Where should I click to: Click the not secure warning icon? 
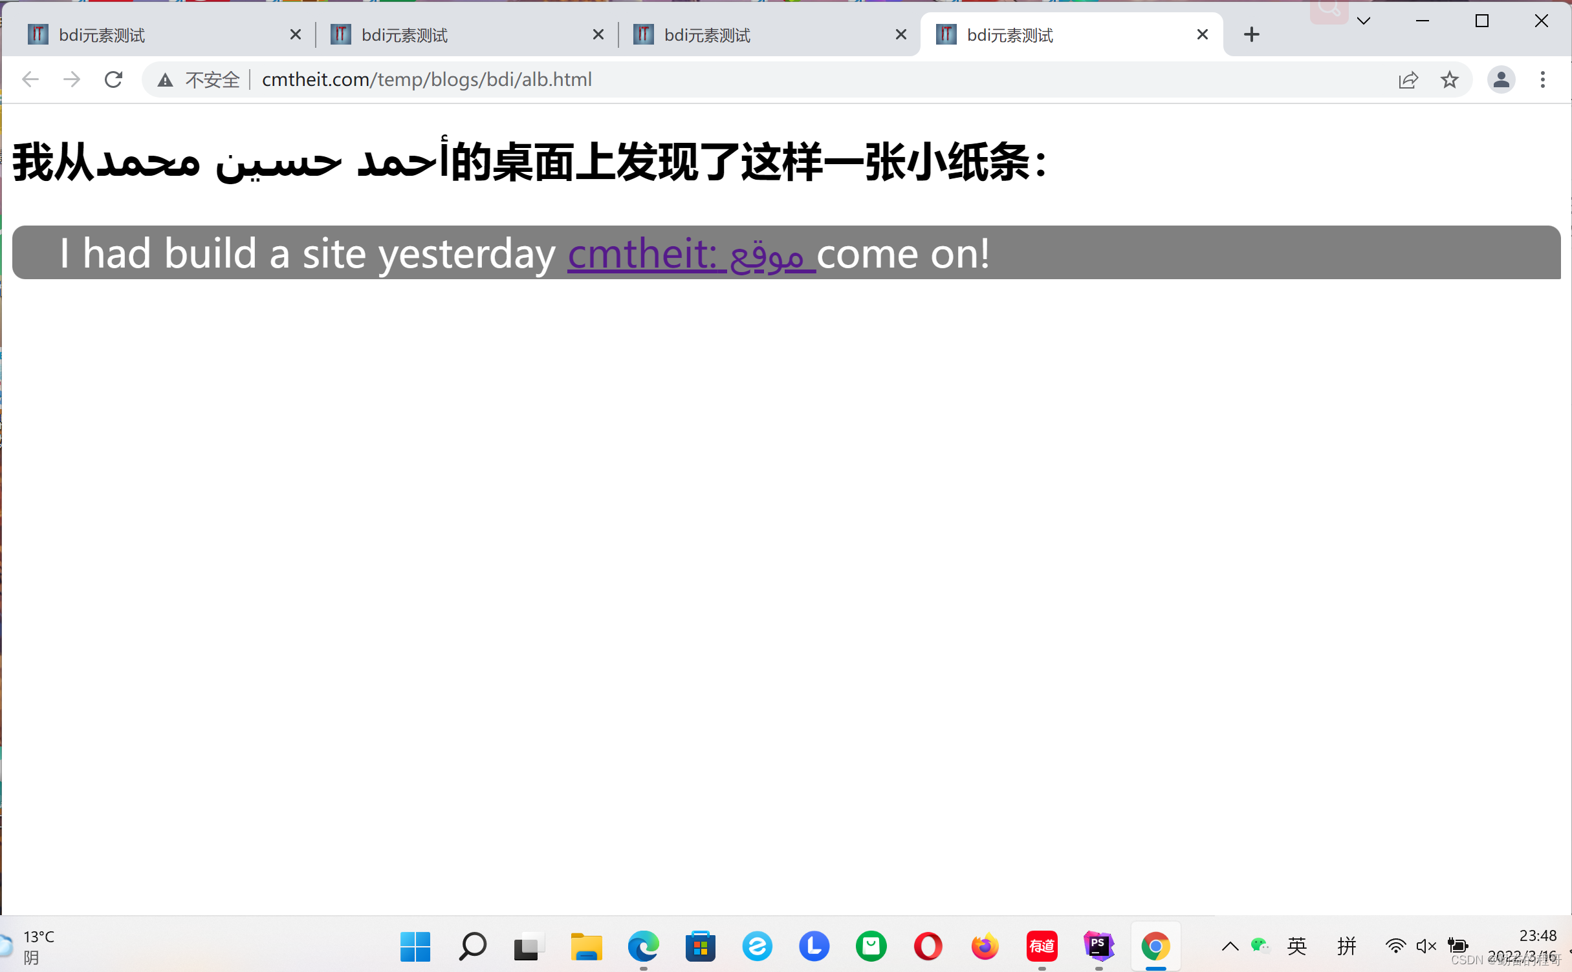[x=166, y=79]
